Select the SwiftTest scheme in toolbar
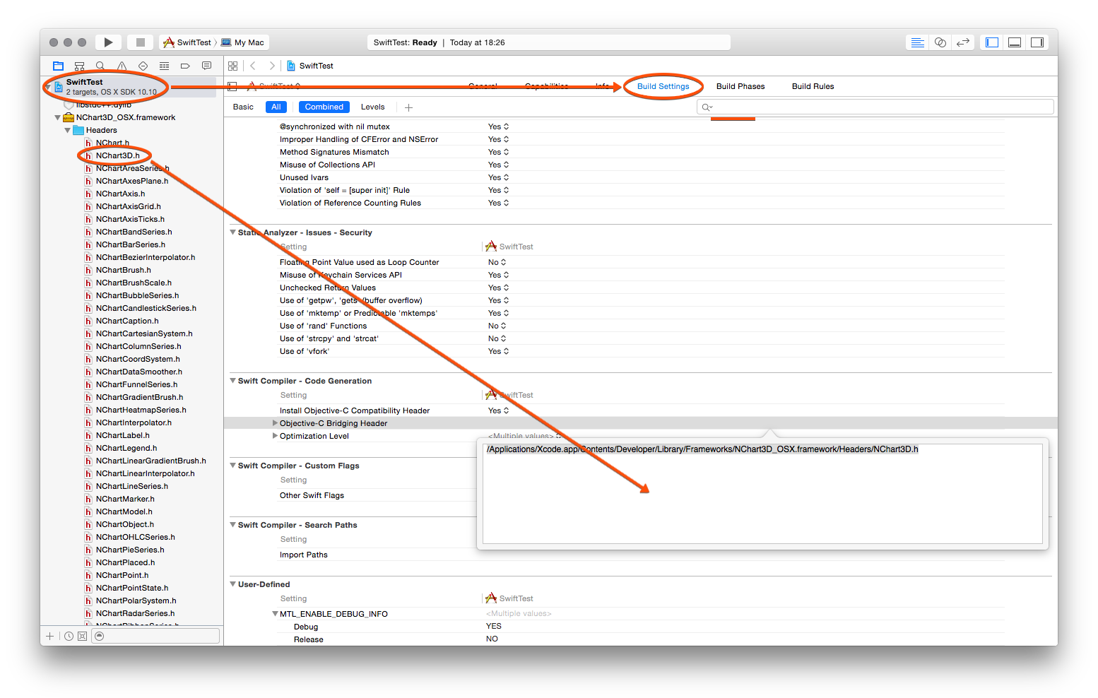Image resolution: width=1098 pixels, height=698 pixels. click(x=187, y=42)
